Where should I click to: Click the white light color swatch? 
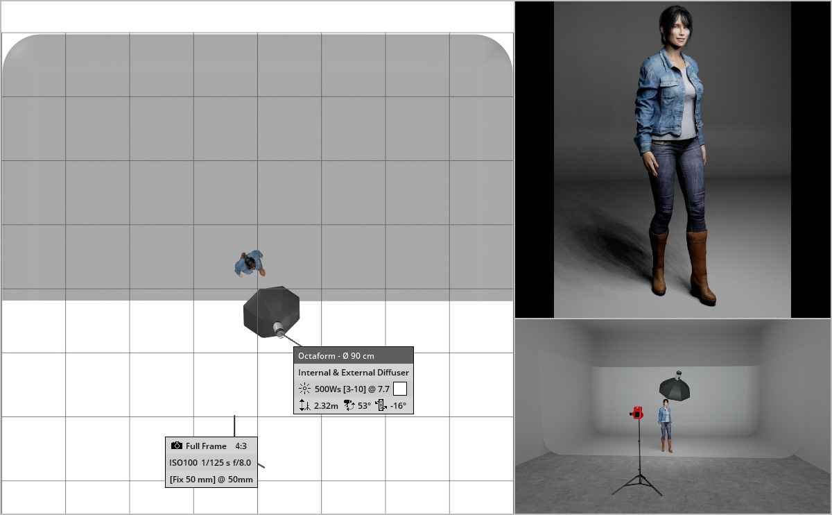(400, 389)
